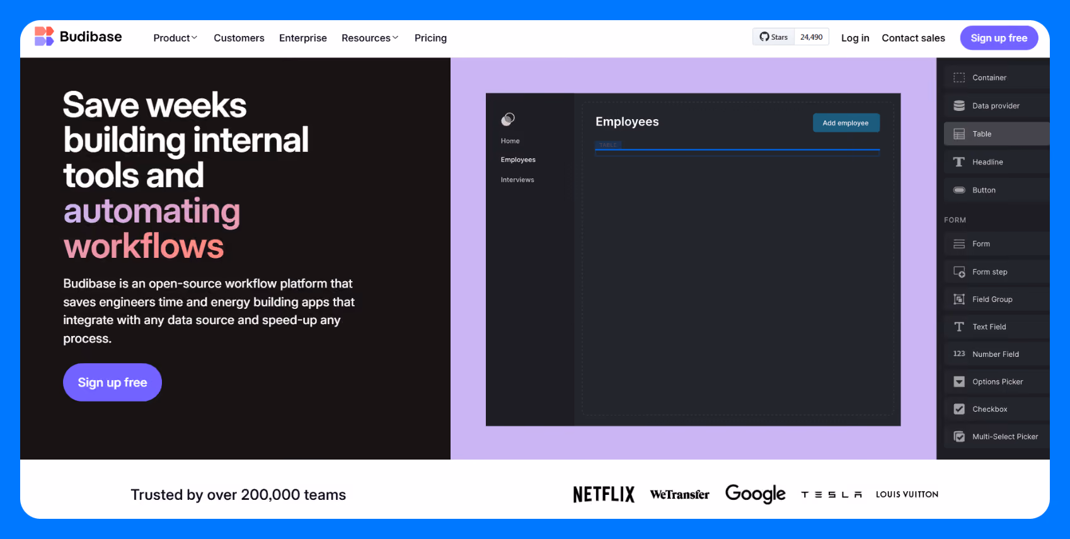Click the Data provider label text

996,106
